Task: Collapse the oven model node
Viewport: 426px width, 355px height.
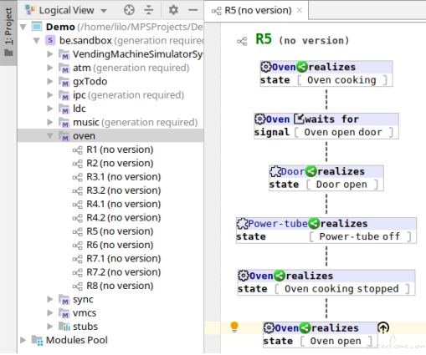Action: 50,136
